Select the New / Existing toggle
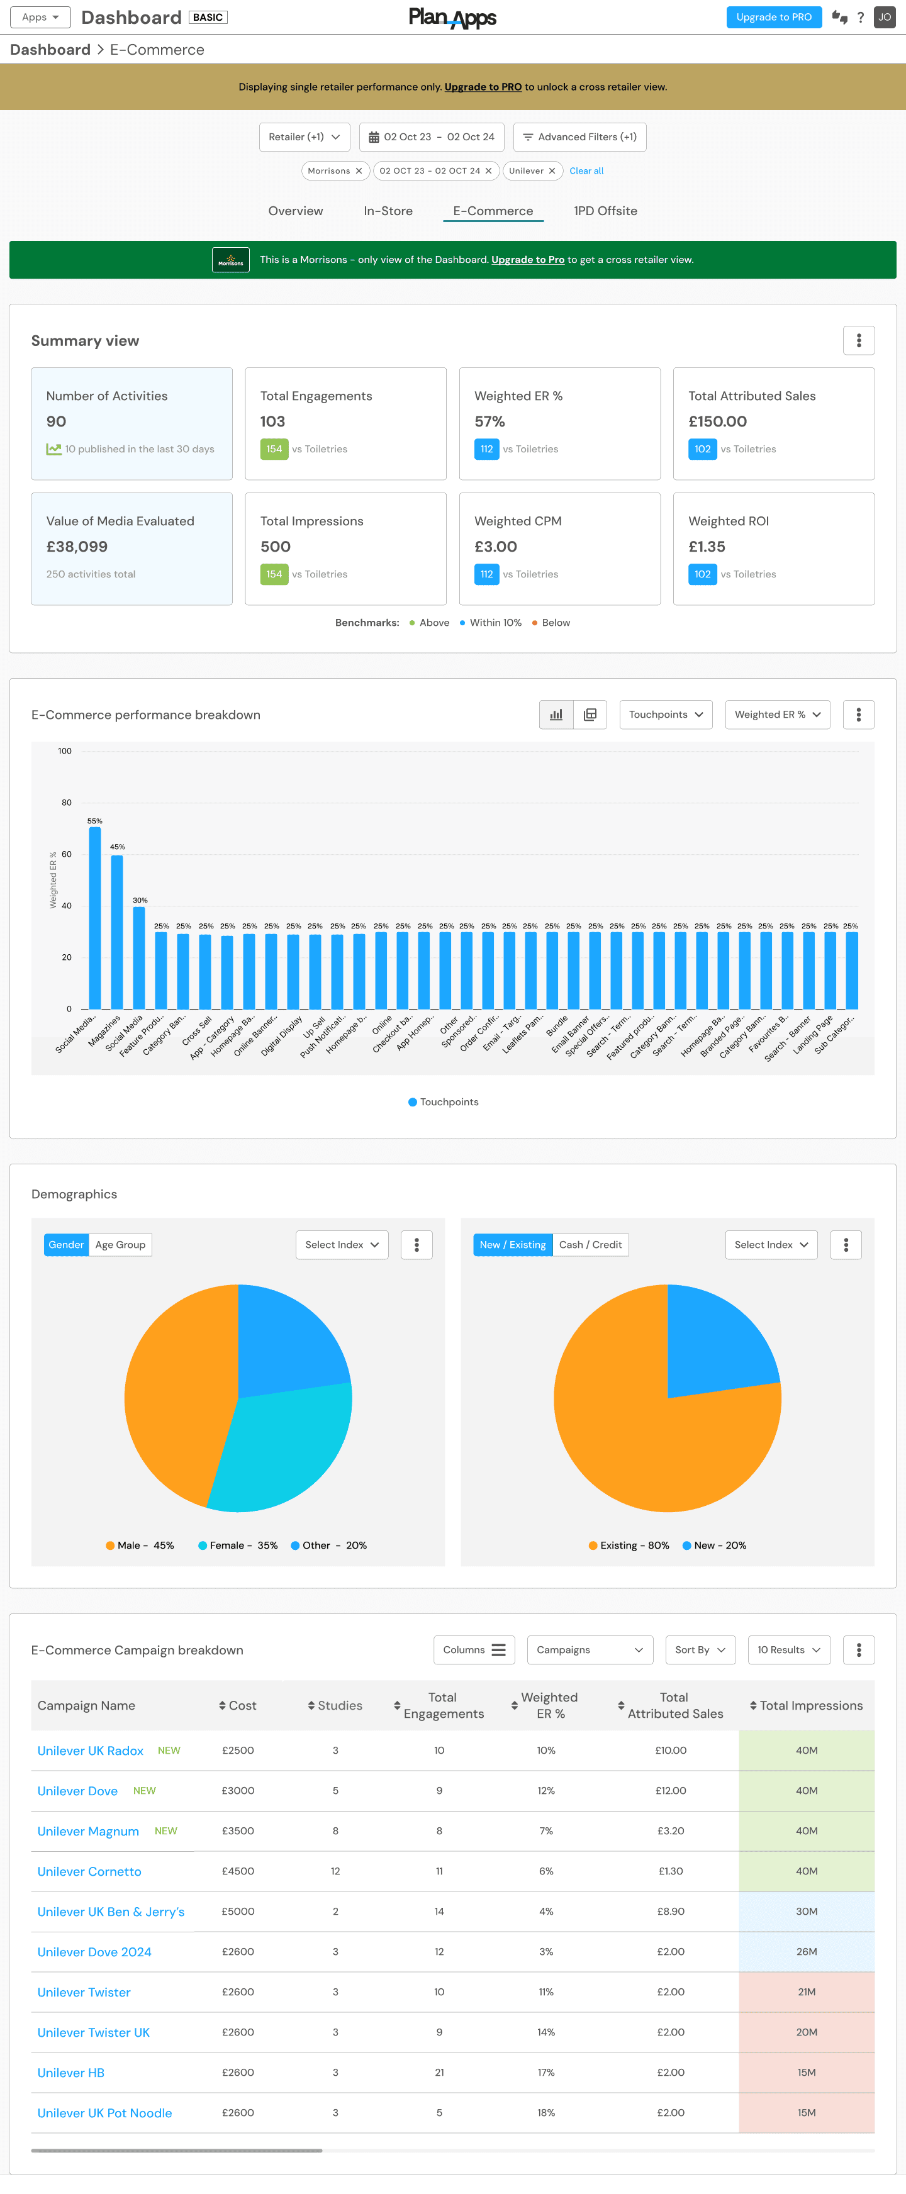Viewport: 906px width, 2194px height. (512, 1244)
